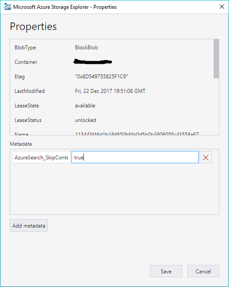Click the properties list scrollbar thumb

click(216, 59)
